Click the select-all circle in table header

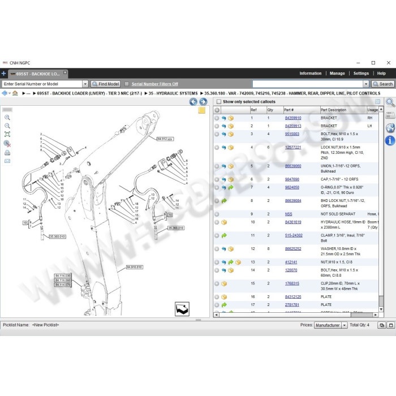217,110
